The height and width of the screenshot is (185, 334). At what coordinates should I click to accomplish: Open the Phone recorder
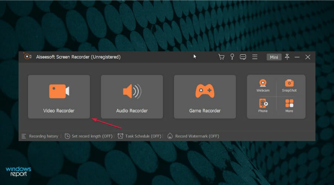263,105
